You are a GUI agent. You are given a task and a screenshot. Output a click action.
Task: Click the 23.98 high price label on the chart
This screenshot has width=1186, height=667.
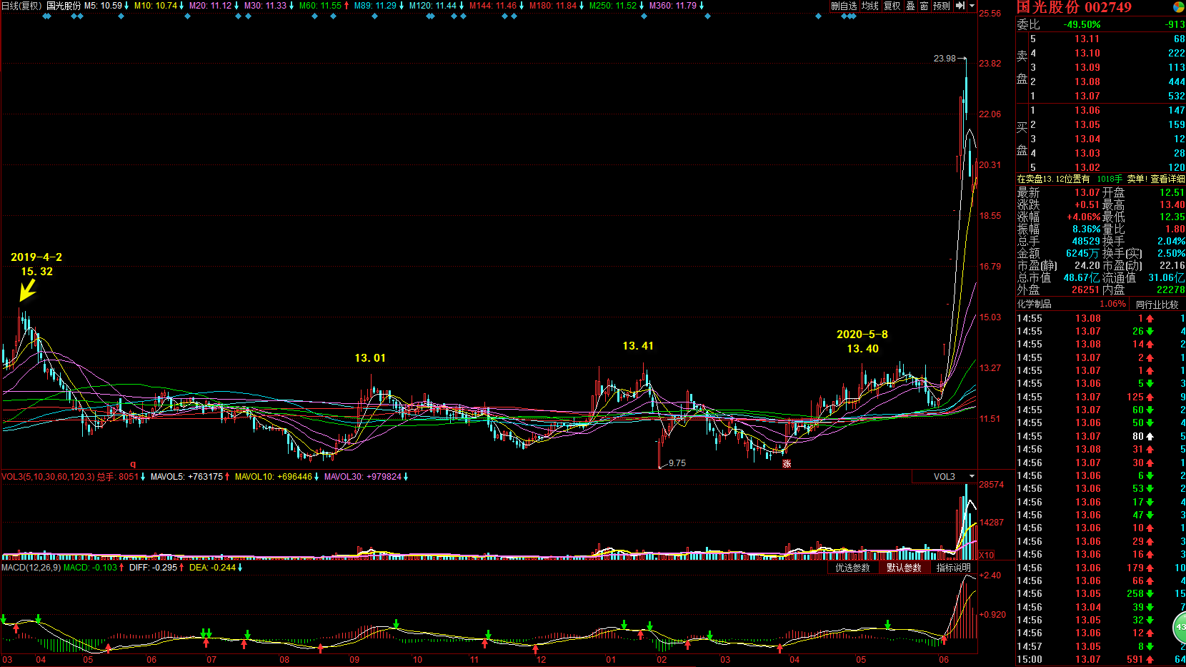945,59
